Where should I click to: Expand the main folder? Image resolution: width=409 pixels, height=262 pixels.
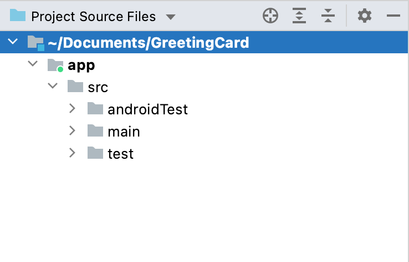(x=72, y=131)
